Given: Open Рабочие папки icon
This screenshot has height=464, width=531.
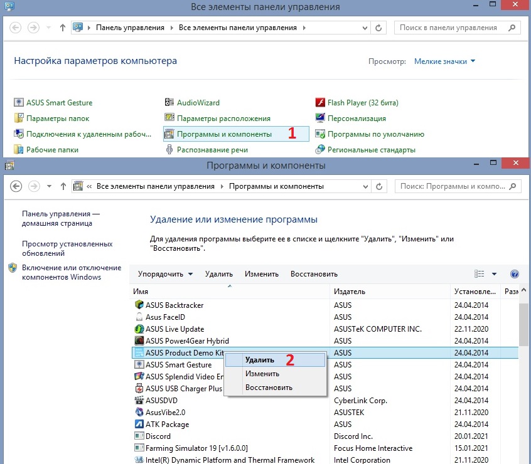Looking at the screenshot, I should (18, 149).
